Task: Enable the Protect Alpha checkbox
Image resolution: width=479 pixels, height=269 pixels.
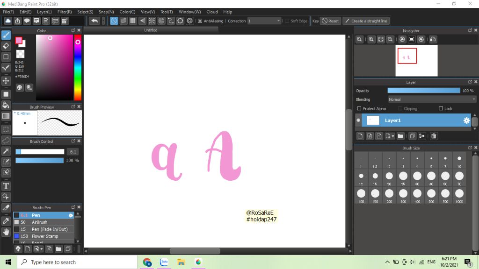Action: coord(359,108)
